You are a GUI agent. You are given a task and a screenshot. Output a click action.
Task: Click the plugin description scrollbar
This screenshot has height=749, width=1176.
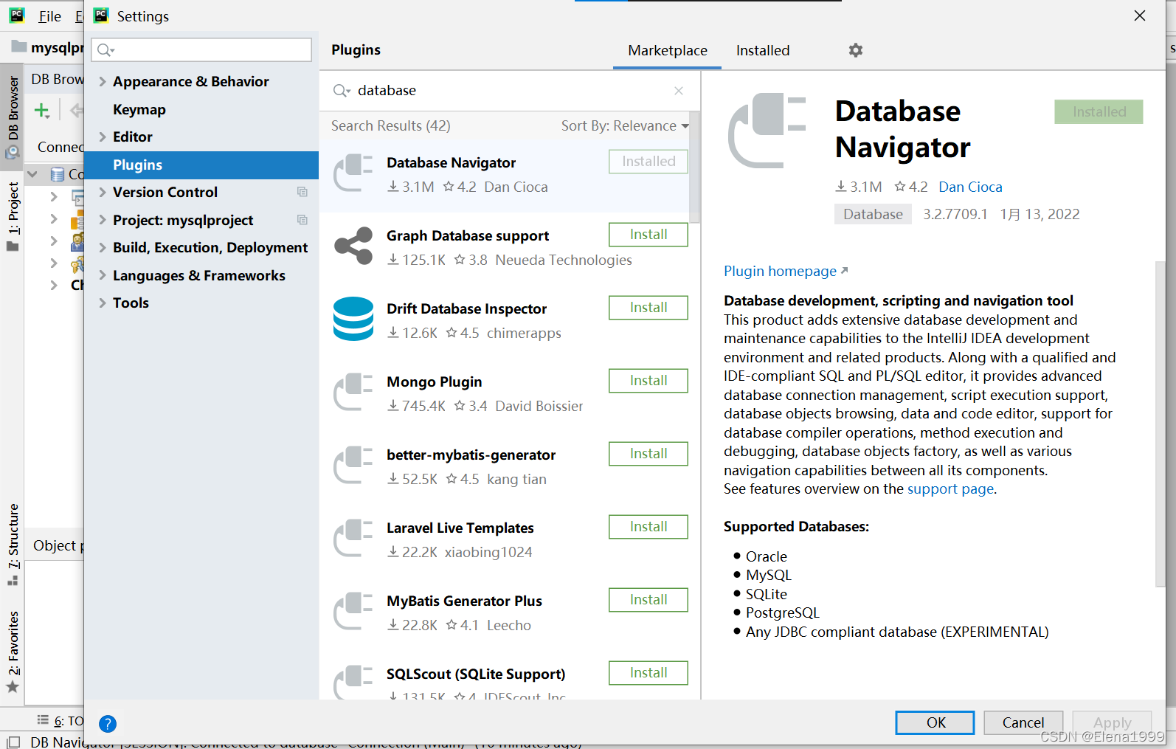1160,424
